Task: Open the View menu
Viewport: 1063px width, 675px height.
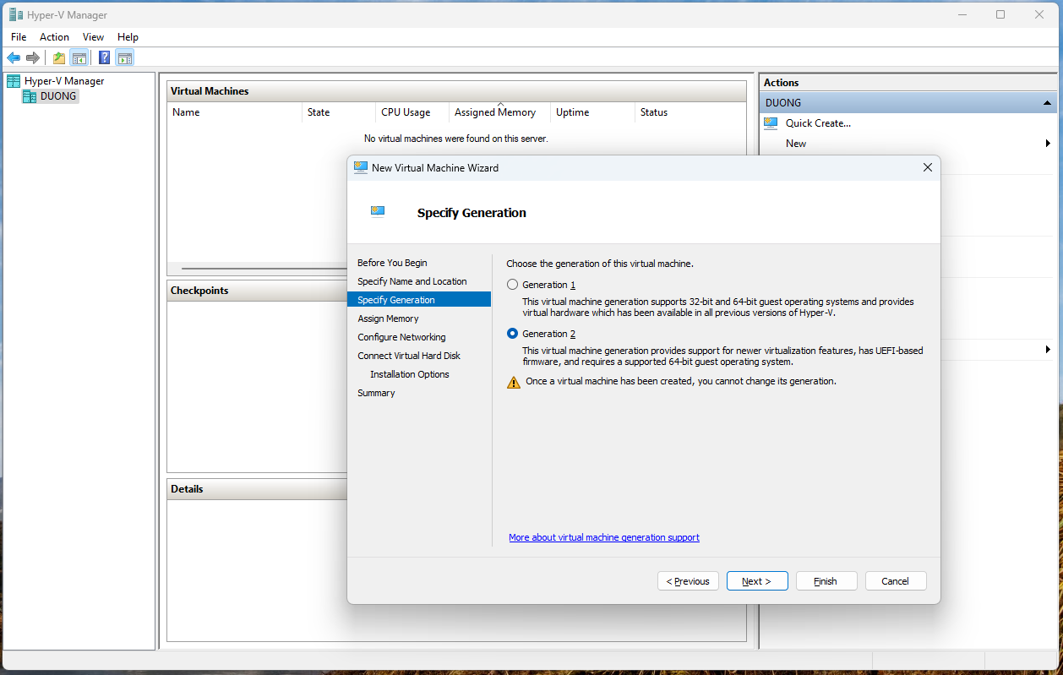Action: click(93, 37)
